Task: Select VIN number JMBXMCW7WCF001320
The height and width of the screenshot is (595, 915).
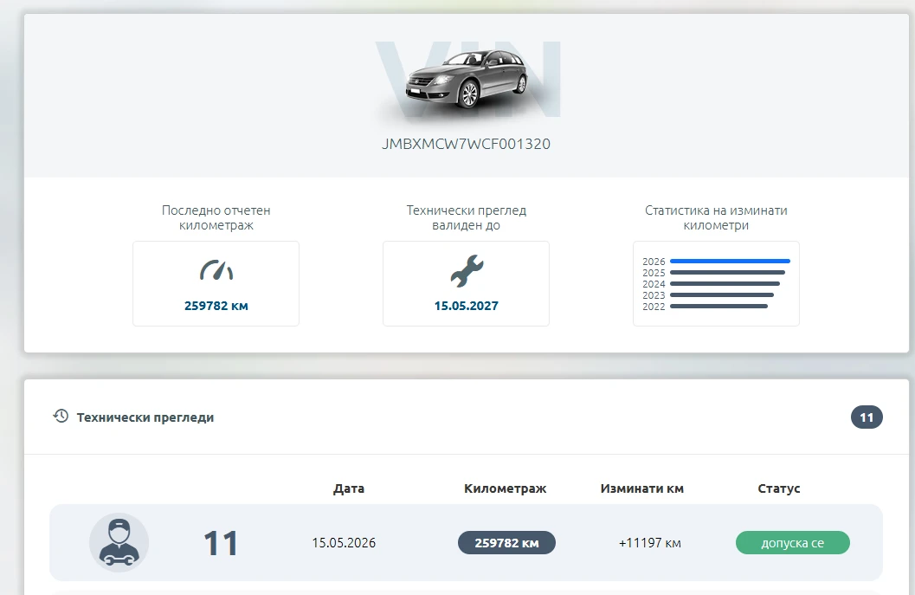Action: pyautogui.click(x=467, y=145)
